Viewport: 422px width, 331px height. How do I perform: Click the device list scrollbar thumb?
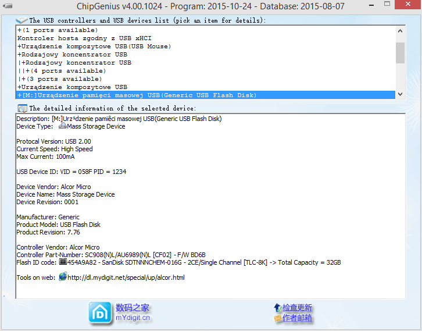(x=400, y=52)
